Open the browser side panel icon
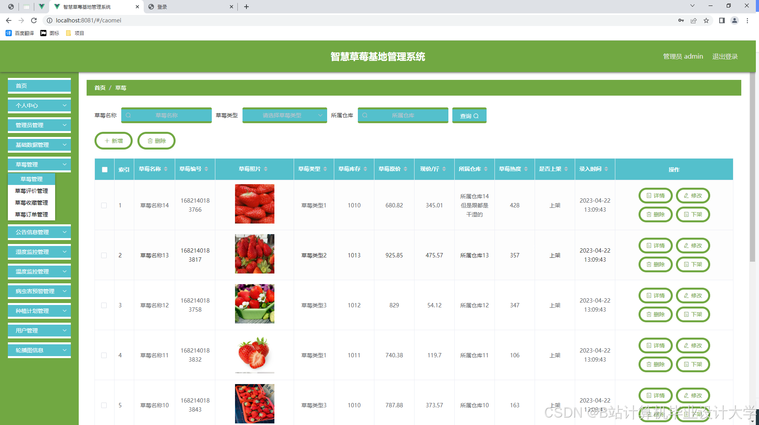Screen dimensions: 759x425 (722, 20)
